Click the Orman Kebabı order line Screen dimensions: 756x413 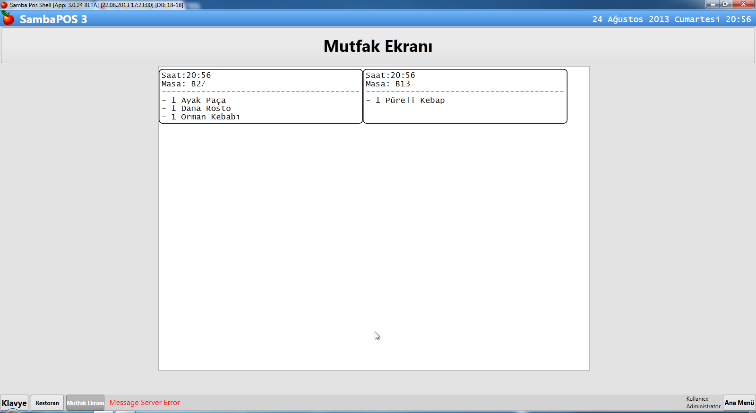click(210, 117)
